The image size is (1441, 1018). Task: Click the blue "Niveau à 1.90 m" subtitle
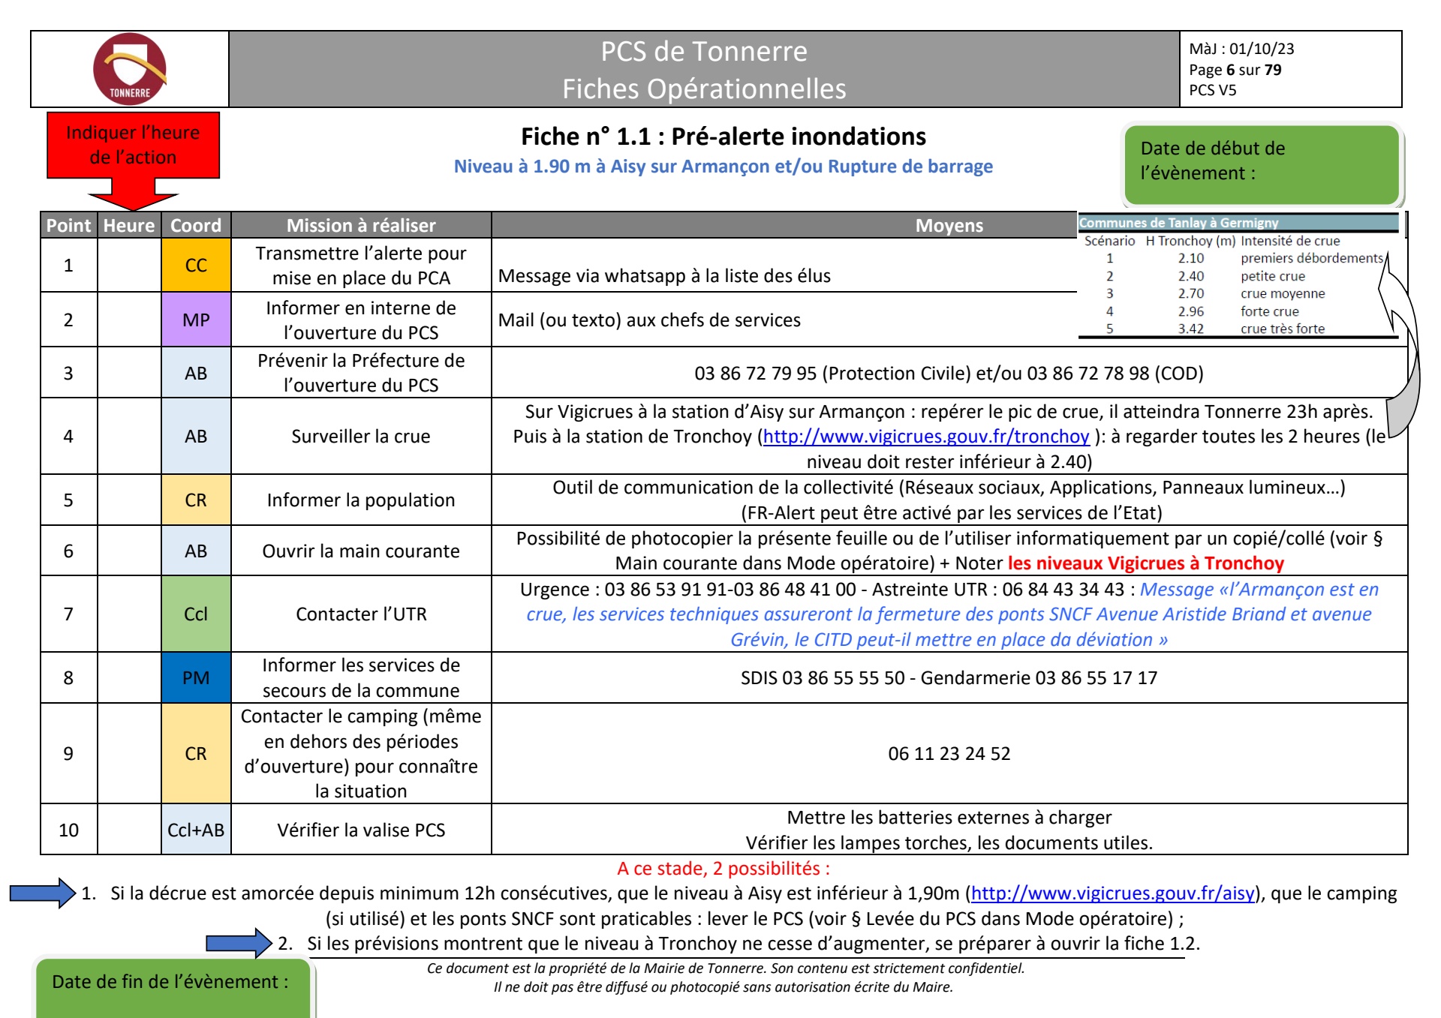point(724,167)
